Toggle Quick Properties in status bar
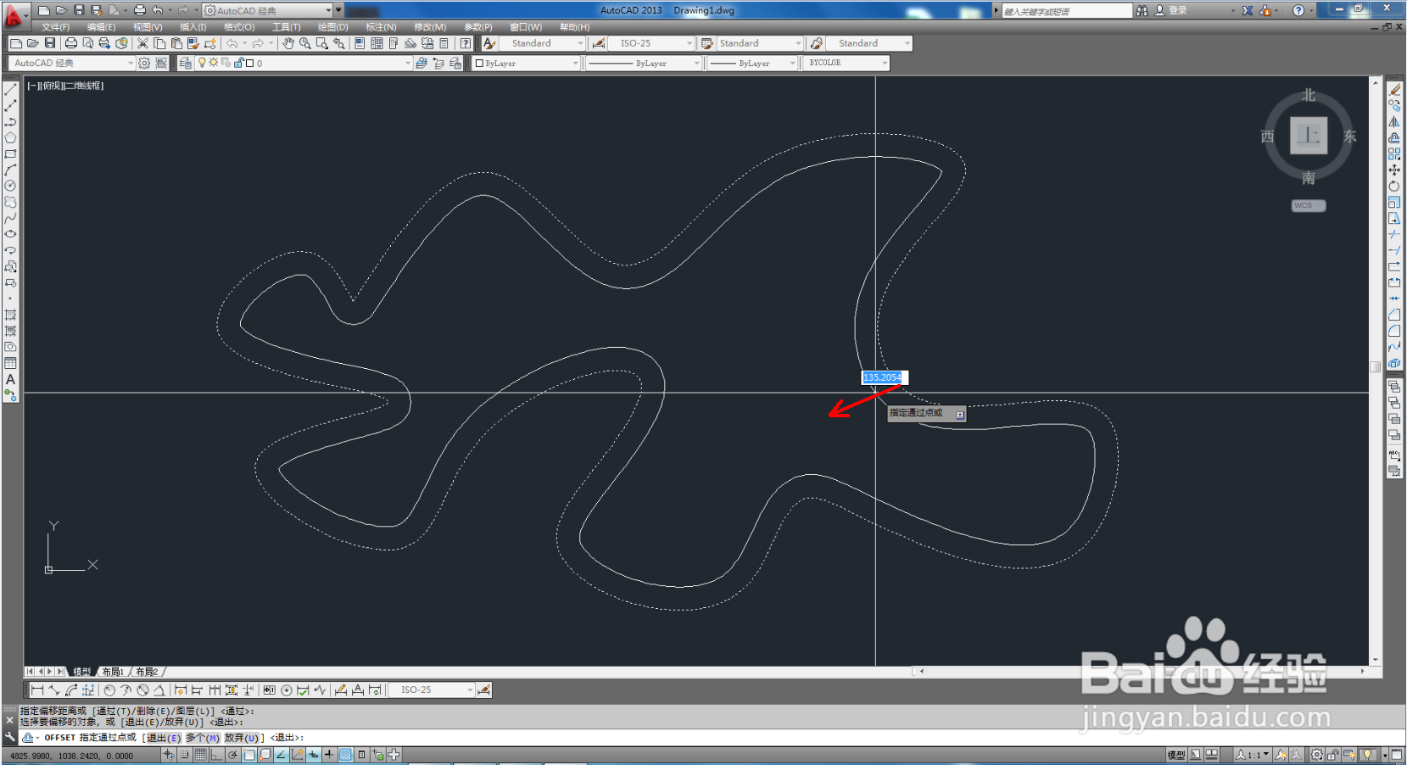The height and width of the screenshot is (765, 1407). tap(362, 755)
